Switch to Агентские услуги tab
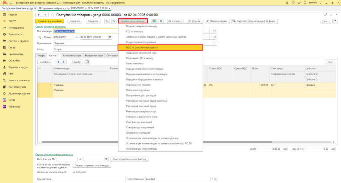341x183 pixels. pos(72,56)
